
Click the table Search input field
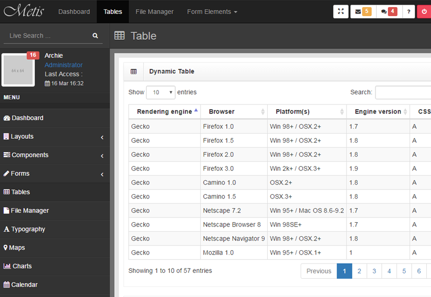coord(403,92)
